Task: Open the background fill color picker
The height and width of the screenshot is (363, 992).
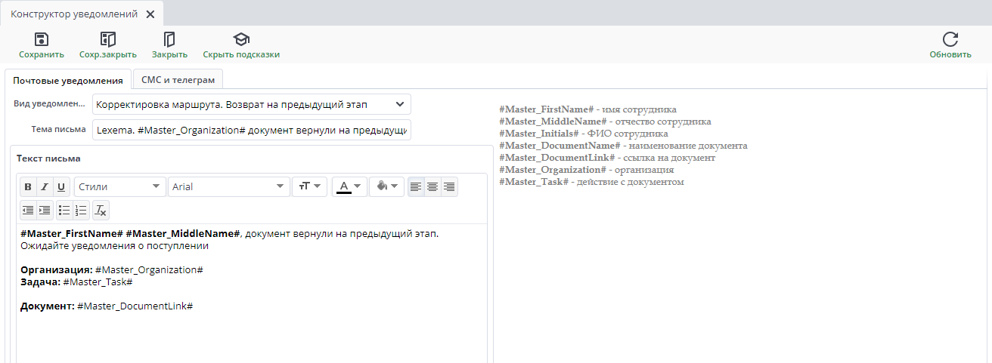Action: [x=386, y=186]
